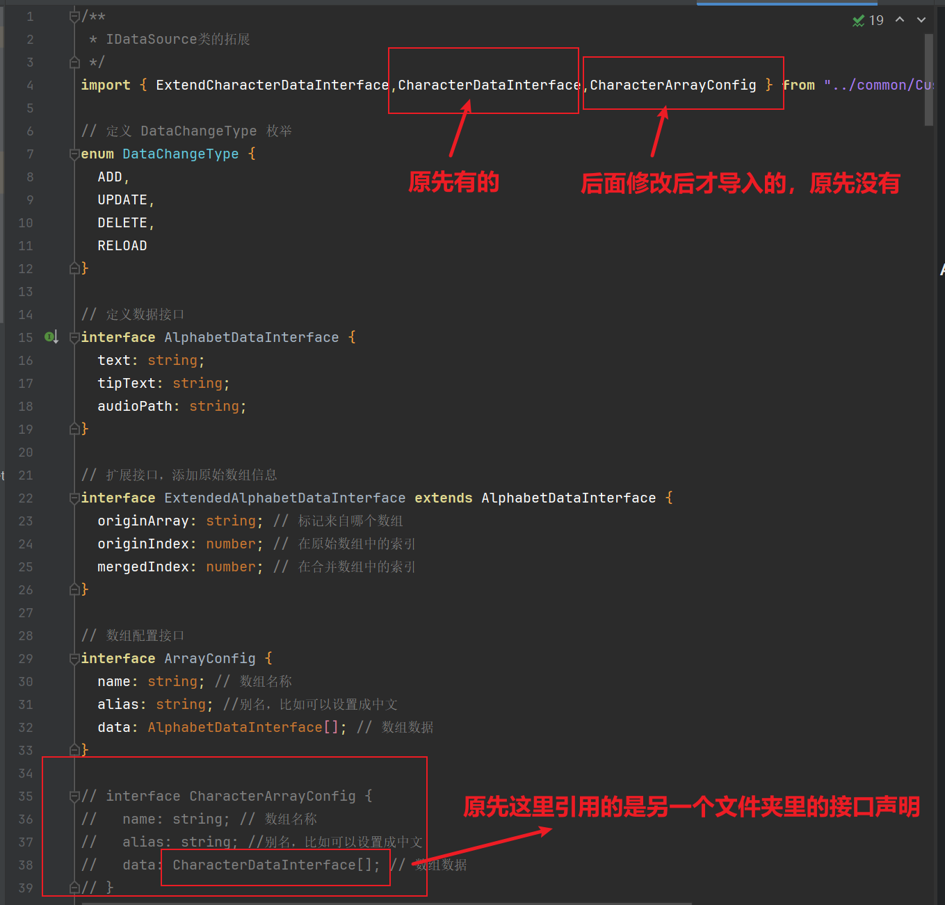This screenshot has height=905, width=945.
Task: Click the vertical scrollbar thumb of the editor
Action: (x=929, y=80)
